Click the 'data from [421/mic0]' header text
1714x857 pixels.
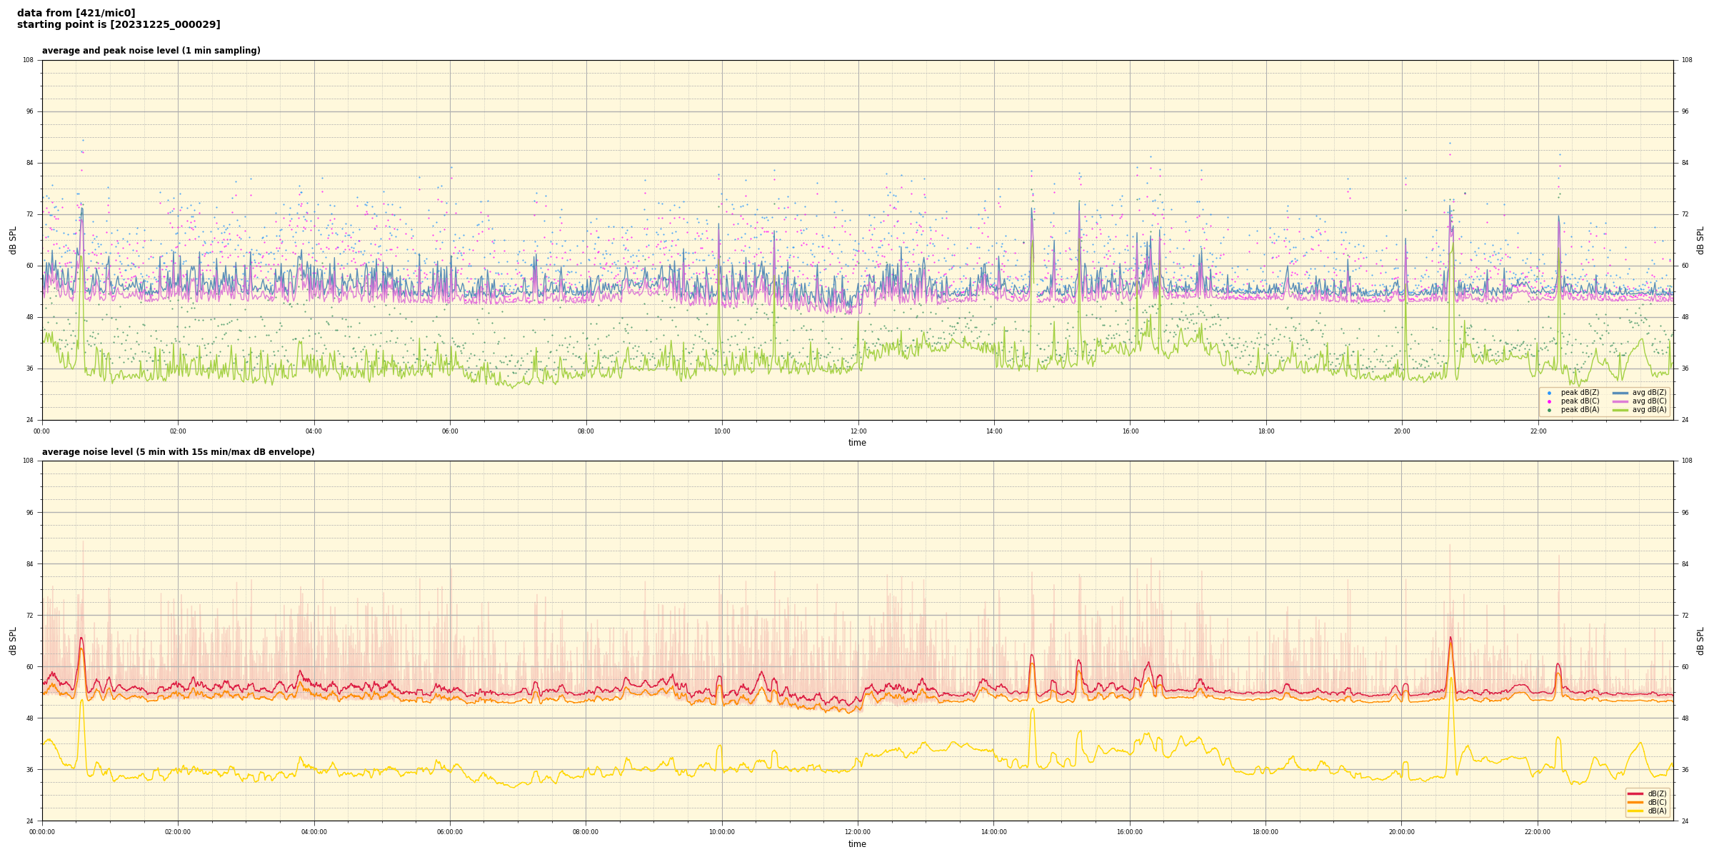pos(76,13)
